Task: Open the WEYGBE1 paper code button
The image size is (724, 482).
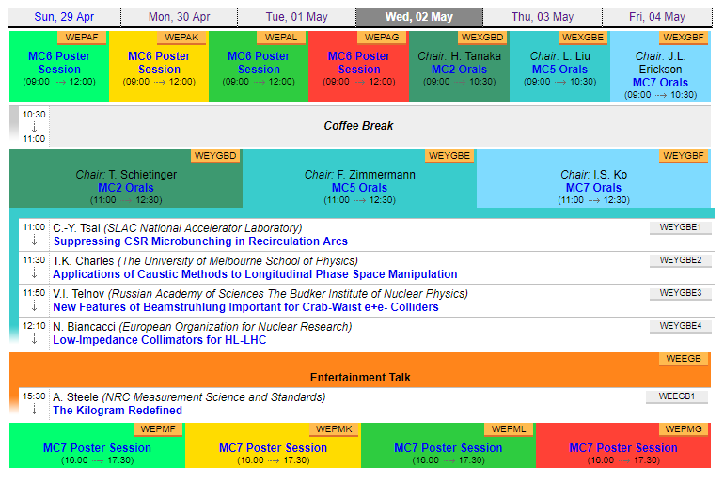Action: [x=680, y=227]
